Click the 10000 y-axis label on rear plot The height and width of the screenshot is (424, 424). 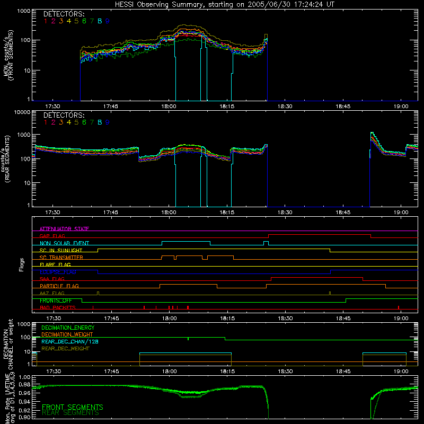(22, 112)
